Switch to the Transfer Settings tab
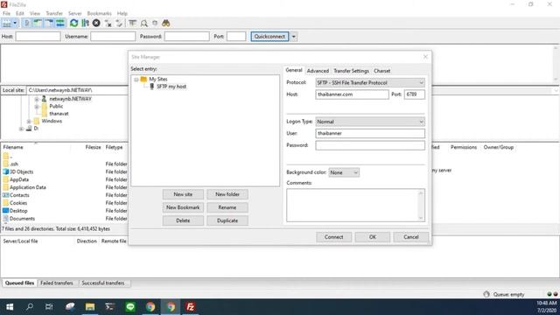 coord(351,71)
